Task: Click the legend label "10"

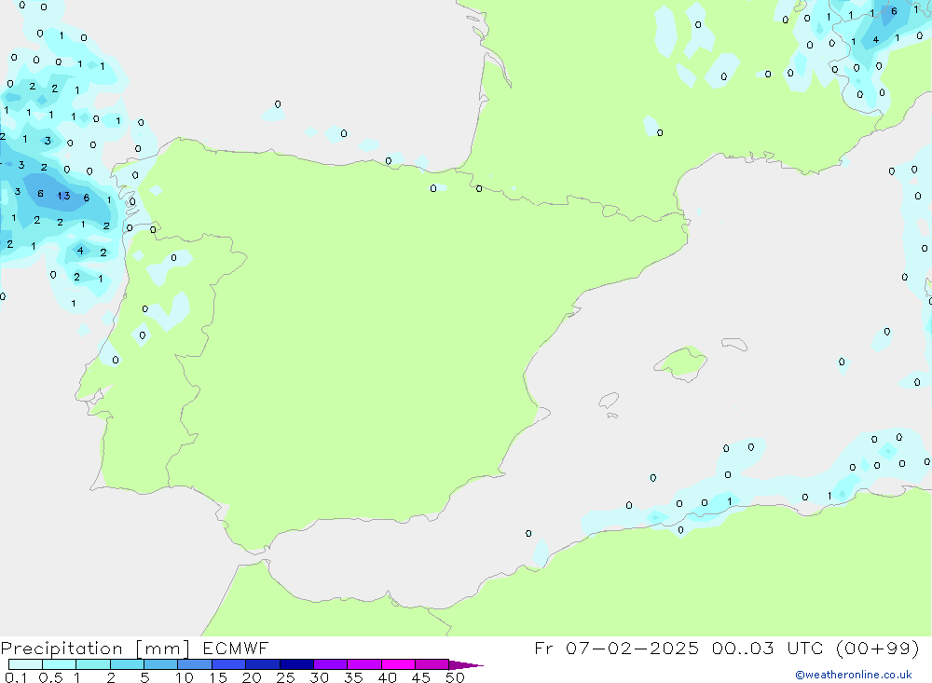Action: click(185, 677)
